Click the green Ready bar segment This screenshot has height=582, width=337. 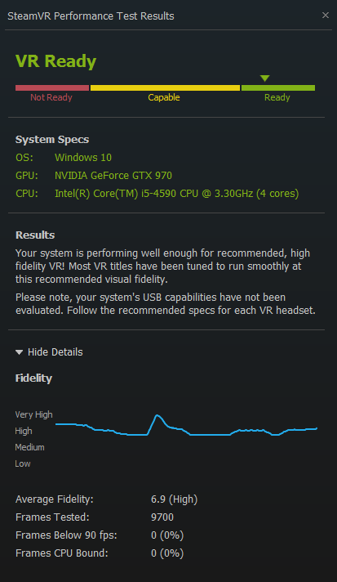tap(278, 88)
